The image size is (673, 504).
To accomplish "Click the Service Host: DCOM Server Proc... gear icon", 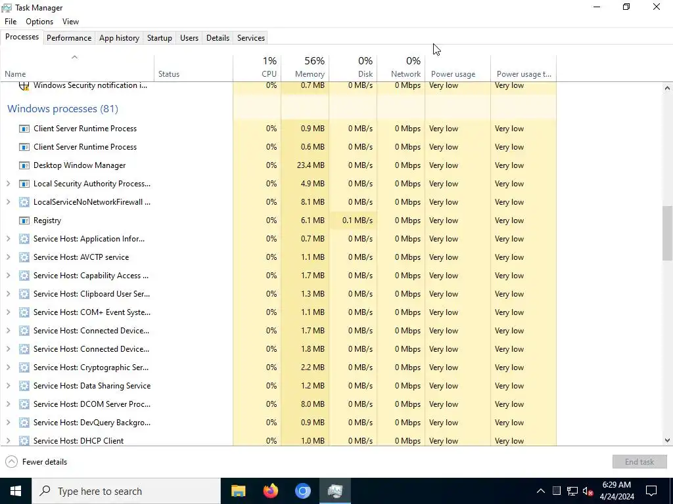I will coord(24,404).
